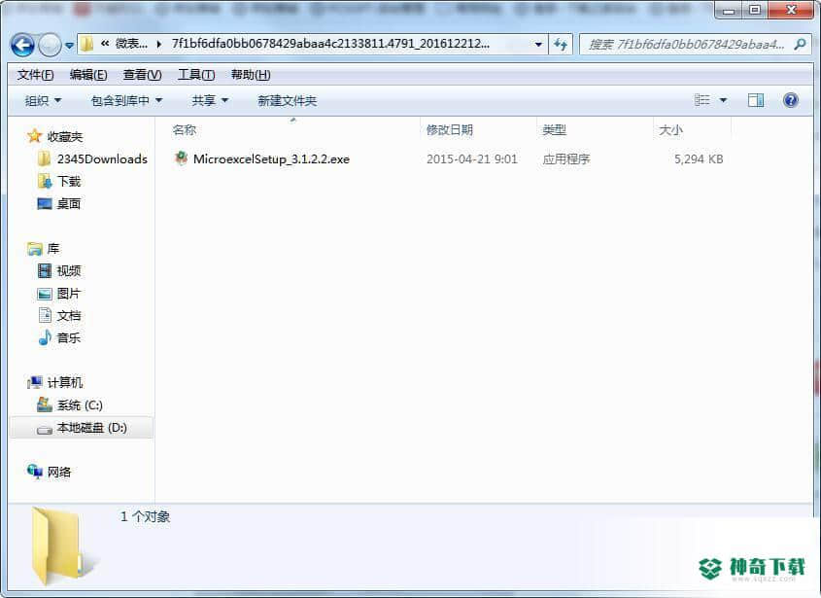Toggle the preview pane button
The width and height of the screenshot is (821, 598).
(756, 100)
